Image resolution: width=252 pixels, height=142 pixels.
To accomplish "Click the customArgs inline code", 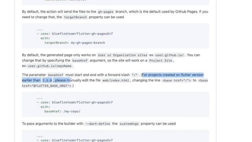I will click(x=129, y=124).
